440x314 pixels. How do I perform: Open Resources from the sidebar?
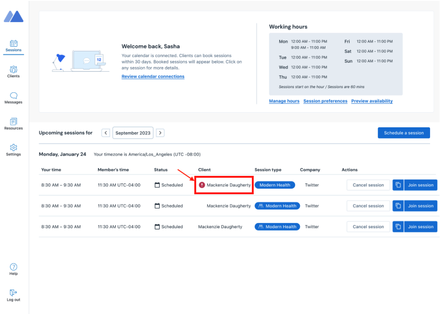tap(14, 124)
